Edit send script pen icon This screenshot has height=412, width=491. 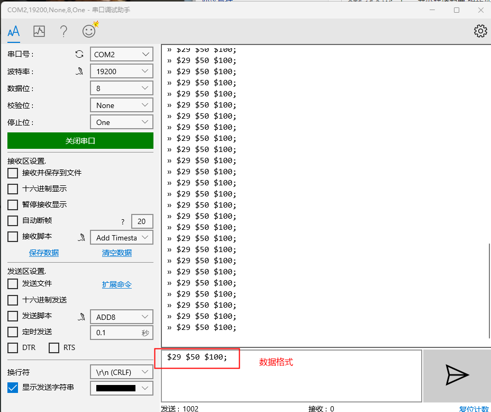click(81, 317)
